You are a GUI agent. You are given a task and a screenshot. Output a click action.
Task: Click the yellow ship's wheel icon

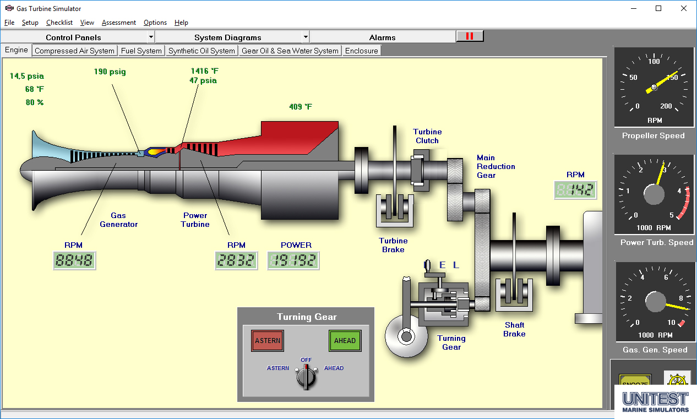point(677,381)
